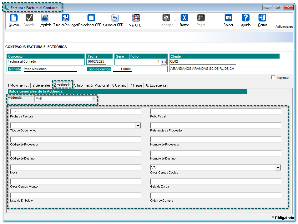Click the Asociar CFDI icon
298x224 pixels.
tap(114, 18)
